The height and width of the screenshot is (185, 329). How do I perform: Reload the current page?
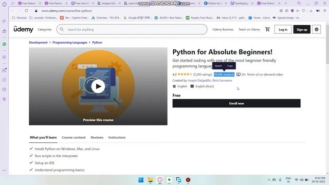(x=26, y=11)
